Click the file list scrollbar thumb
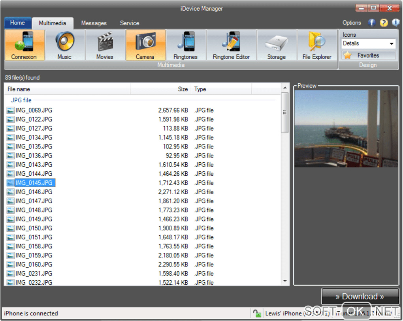This screenshot has width=403, height=321. tap(285, 113)
